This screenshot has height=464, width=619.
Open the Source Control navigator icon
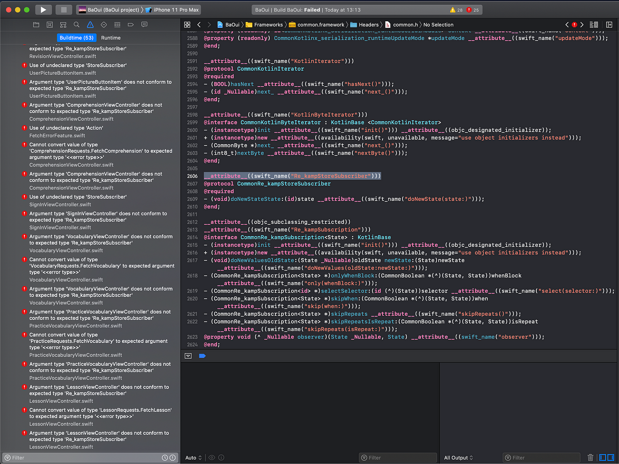pos(50,25)
